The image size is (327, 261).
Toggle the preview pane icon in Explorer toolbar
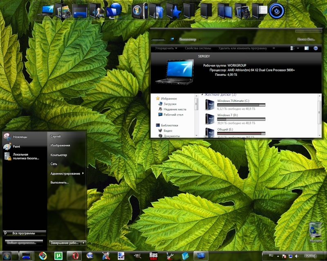click(x=306, y=48)
